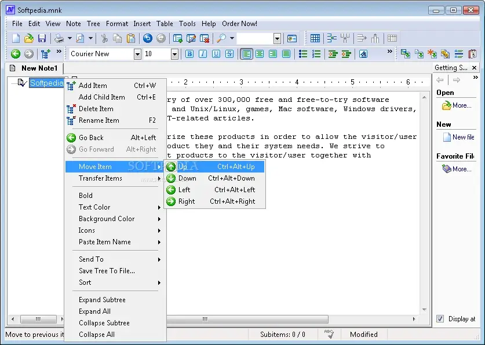Click the Open folder toolbar icon
485x345 pixels.
[29, 38]
